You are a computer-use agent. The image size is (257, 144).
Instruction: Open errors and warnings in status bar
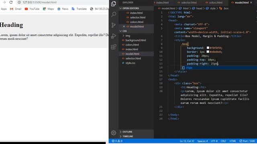pos(117,141)
